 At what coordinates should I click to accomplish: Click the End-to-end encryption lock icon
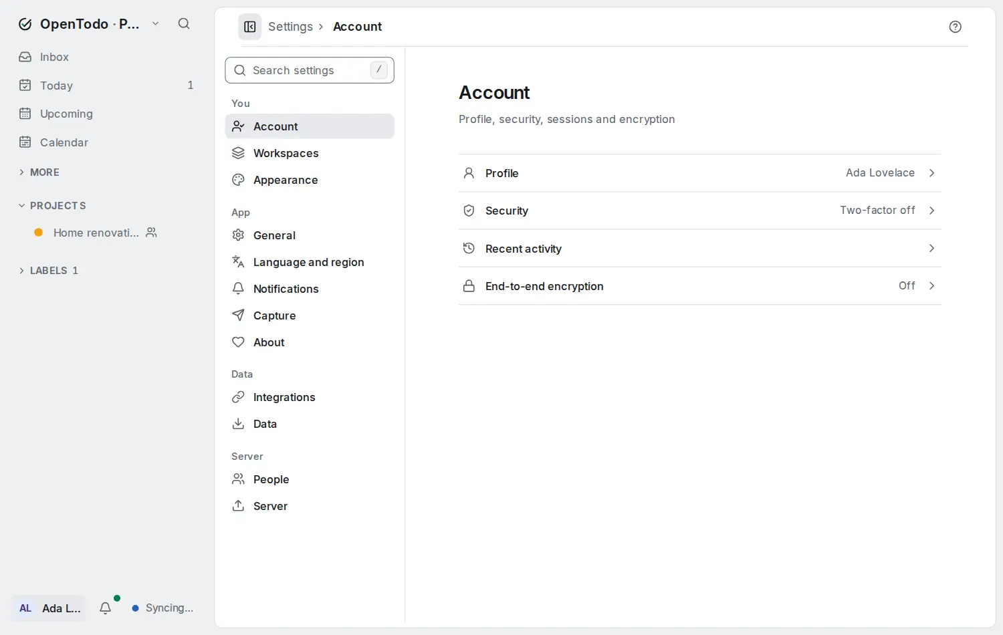(x=469, y=286)
